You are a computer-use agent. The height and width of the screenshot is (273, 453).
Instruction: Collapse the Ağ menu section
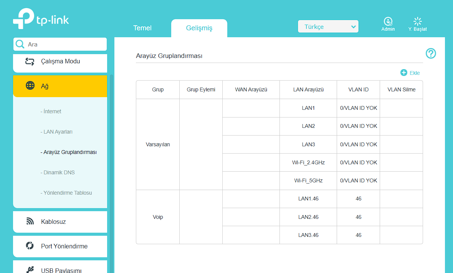click(60, 86)
